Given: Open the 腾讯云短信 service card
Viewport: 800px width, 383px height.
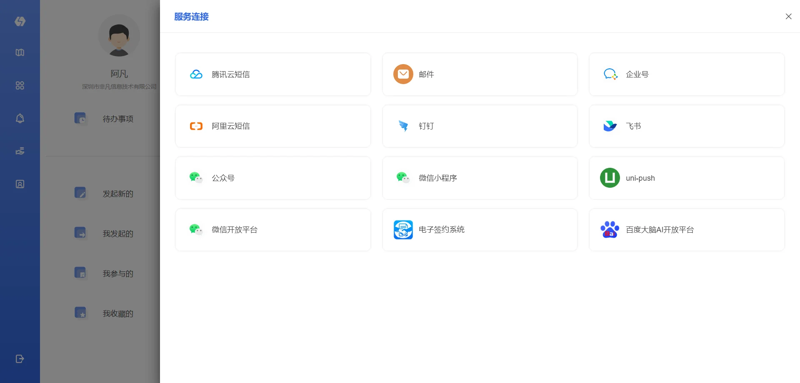Looking at the screenshot, I should 273,75.
